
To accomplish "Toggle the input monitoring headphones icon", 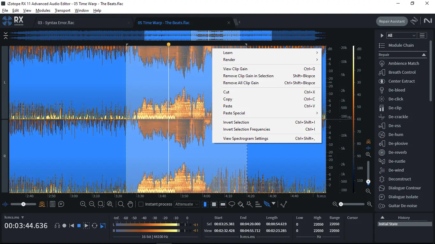I will (57, 226).
